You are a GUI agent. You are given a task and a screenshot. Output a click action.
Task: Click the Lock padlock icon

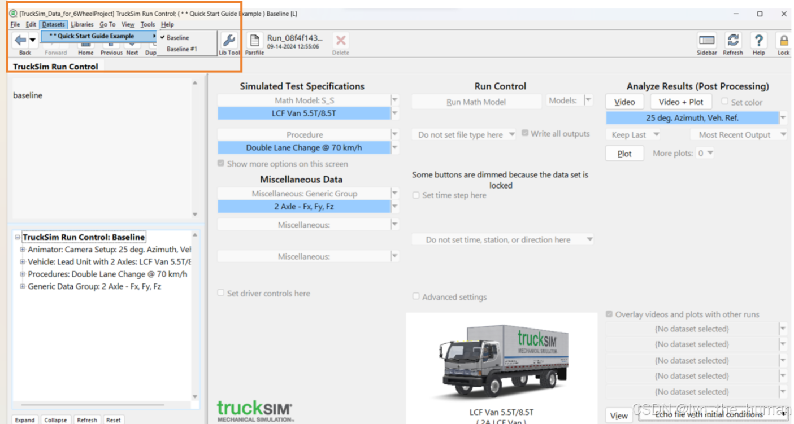(784, 41)
